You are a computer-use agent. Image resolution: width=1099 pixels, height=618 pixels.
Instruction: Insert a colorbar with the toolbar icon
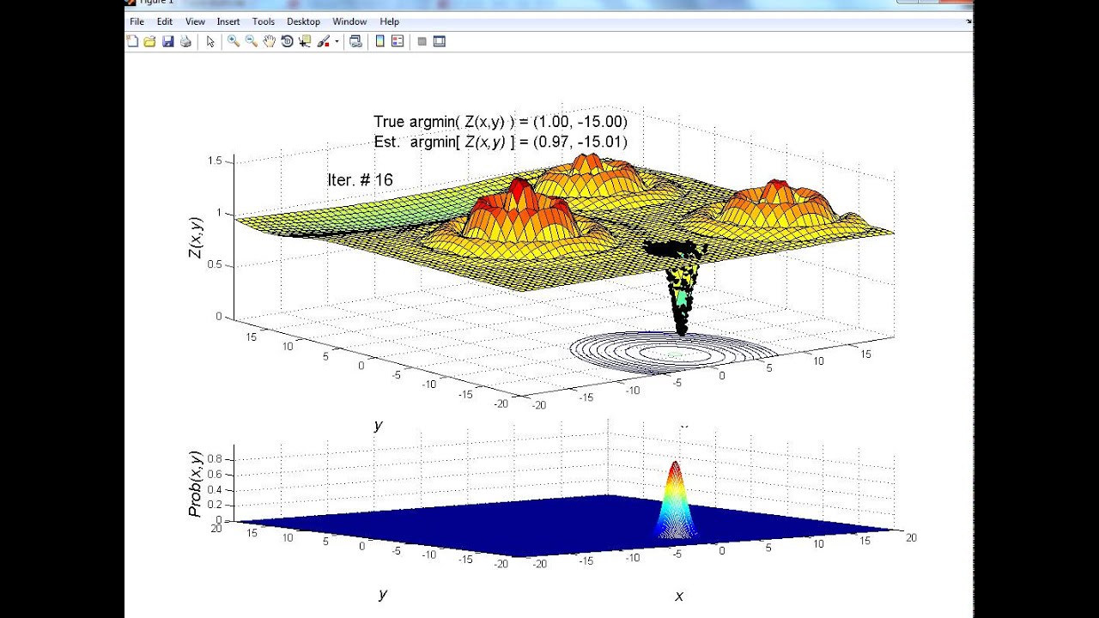coord(380,41)
